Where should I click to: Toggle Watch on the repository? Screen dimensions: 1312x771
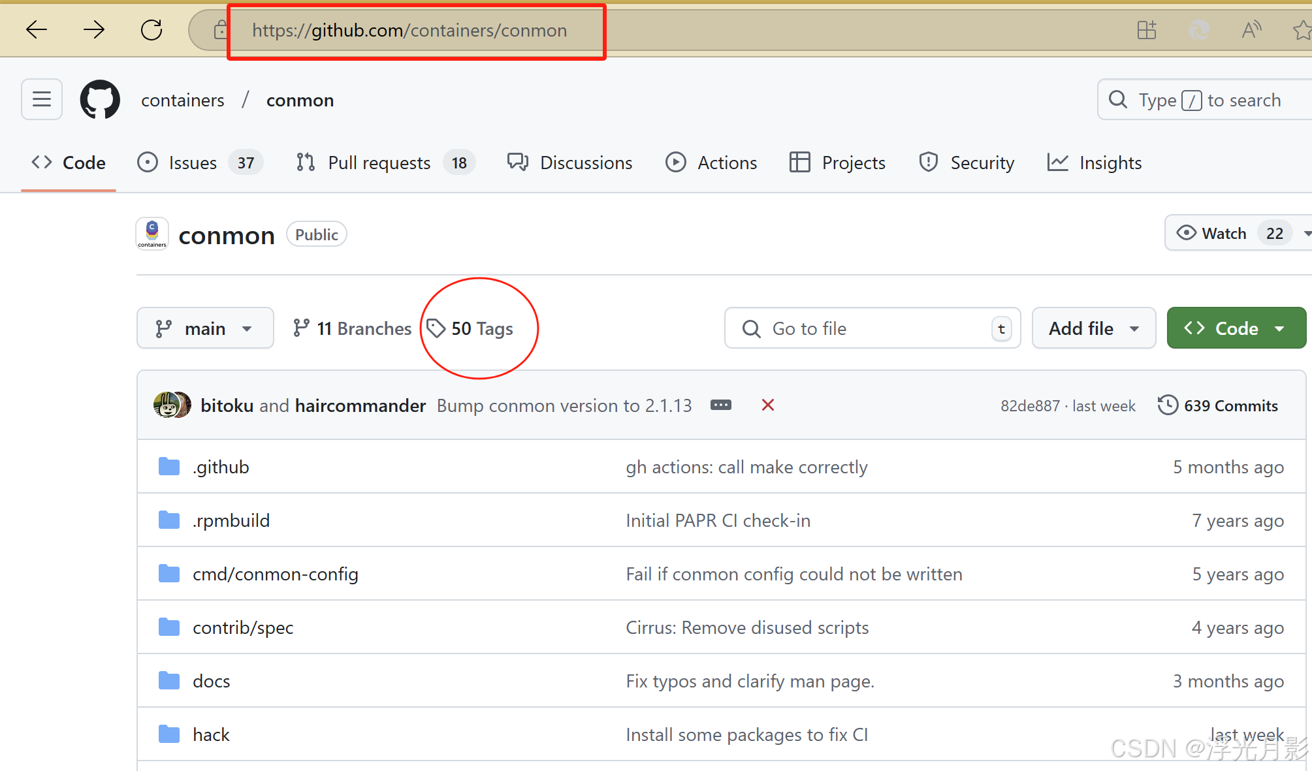pyautogui.click(x=1213, y=234)
